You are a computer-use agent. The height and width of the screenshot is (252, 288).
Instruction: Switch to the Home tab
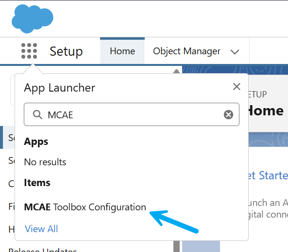click(x=122, y=51)
